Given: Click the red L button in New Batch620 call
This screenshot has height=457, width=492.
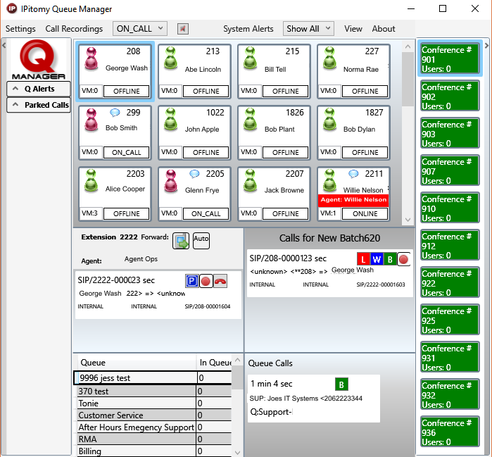Looking at the screenshot, I should (x=363, y=259).
